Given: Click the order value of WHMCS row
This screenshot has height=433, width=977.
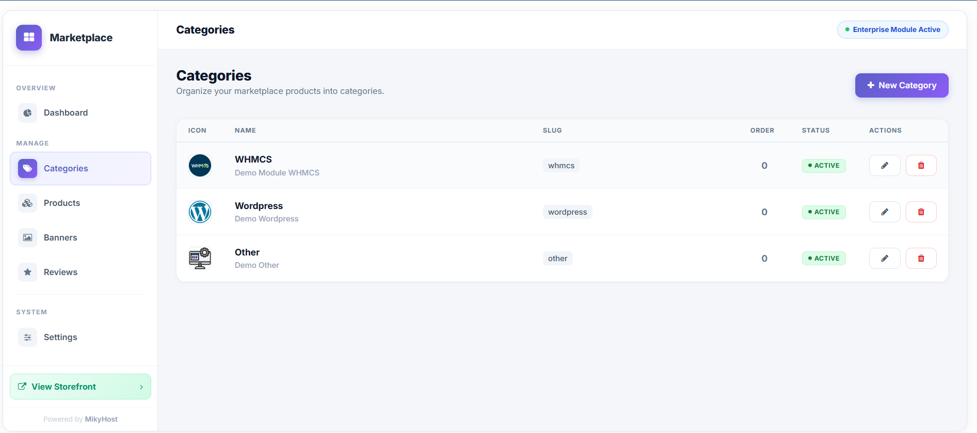Looking at the screenshot, I should coord(764,166).
